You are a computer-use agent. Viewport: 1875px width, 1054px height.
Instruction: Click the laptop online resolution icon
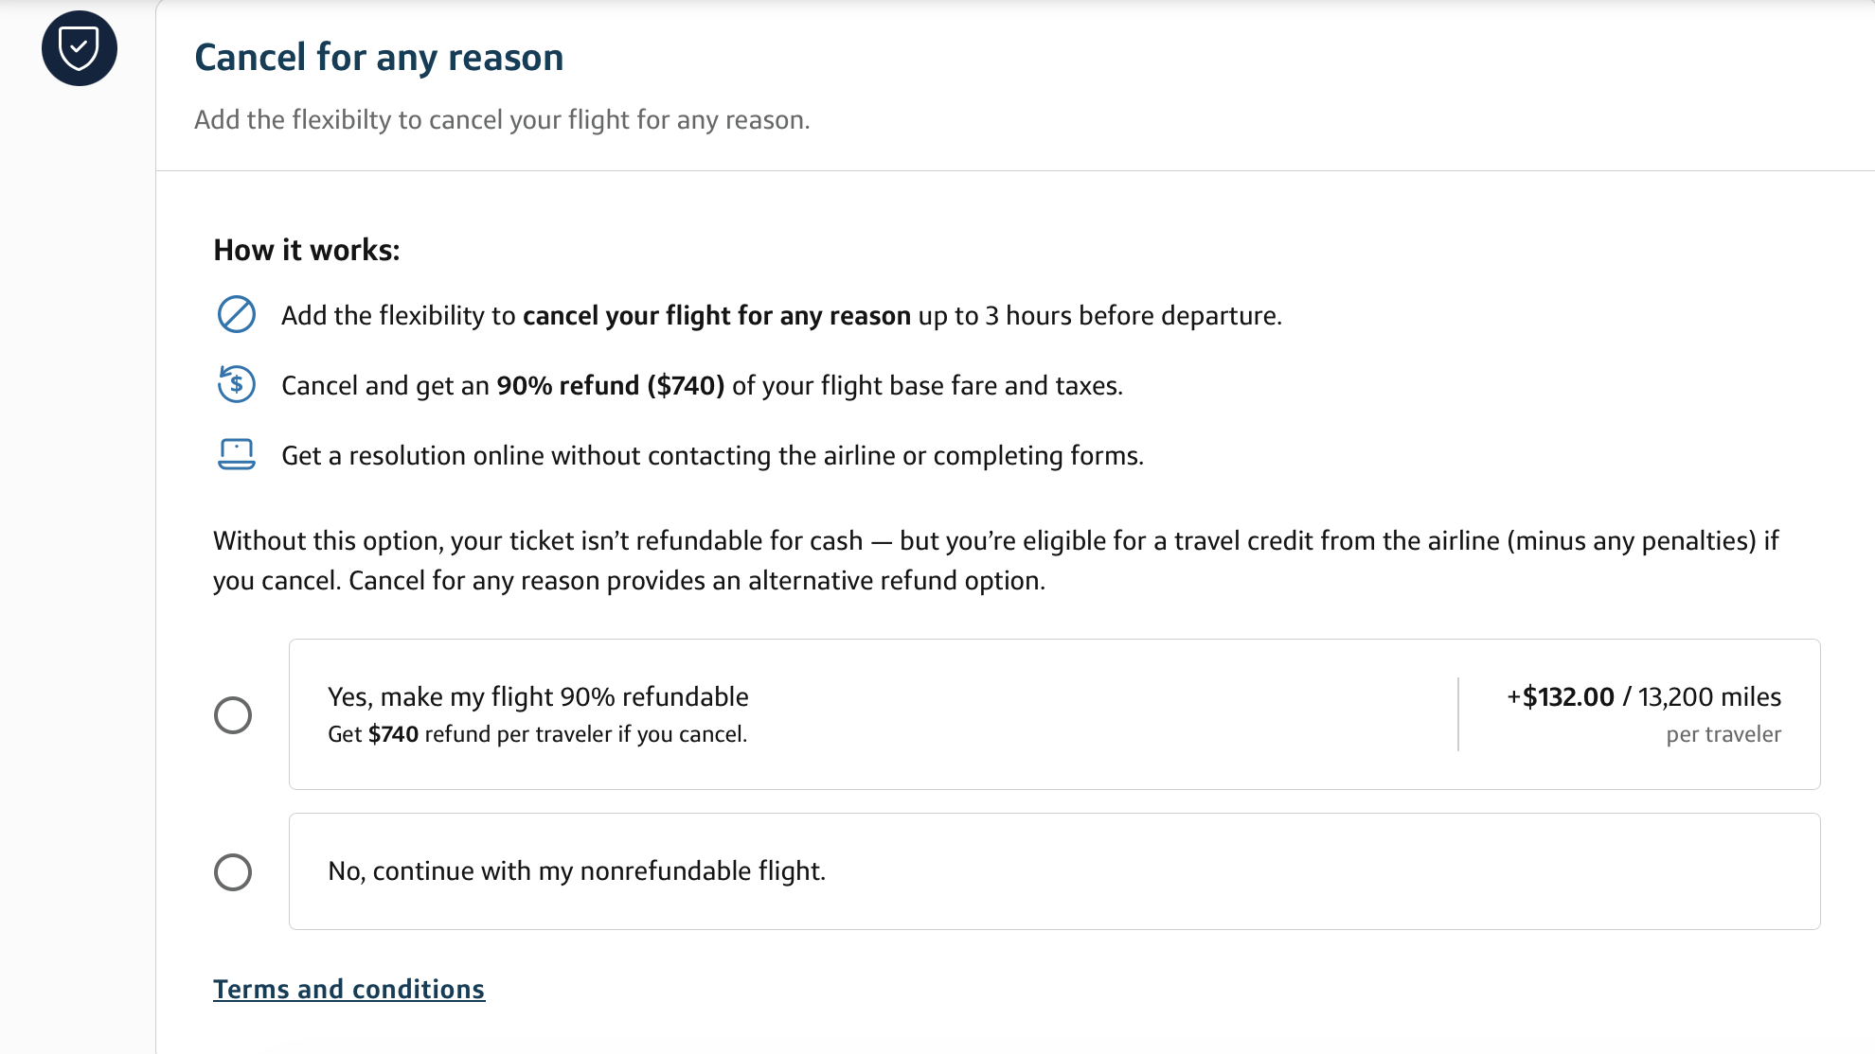[236, 455]
